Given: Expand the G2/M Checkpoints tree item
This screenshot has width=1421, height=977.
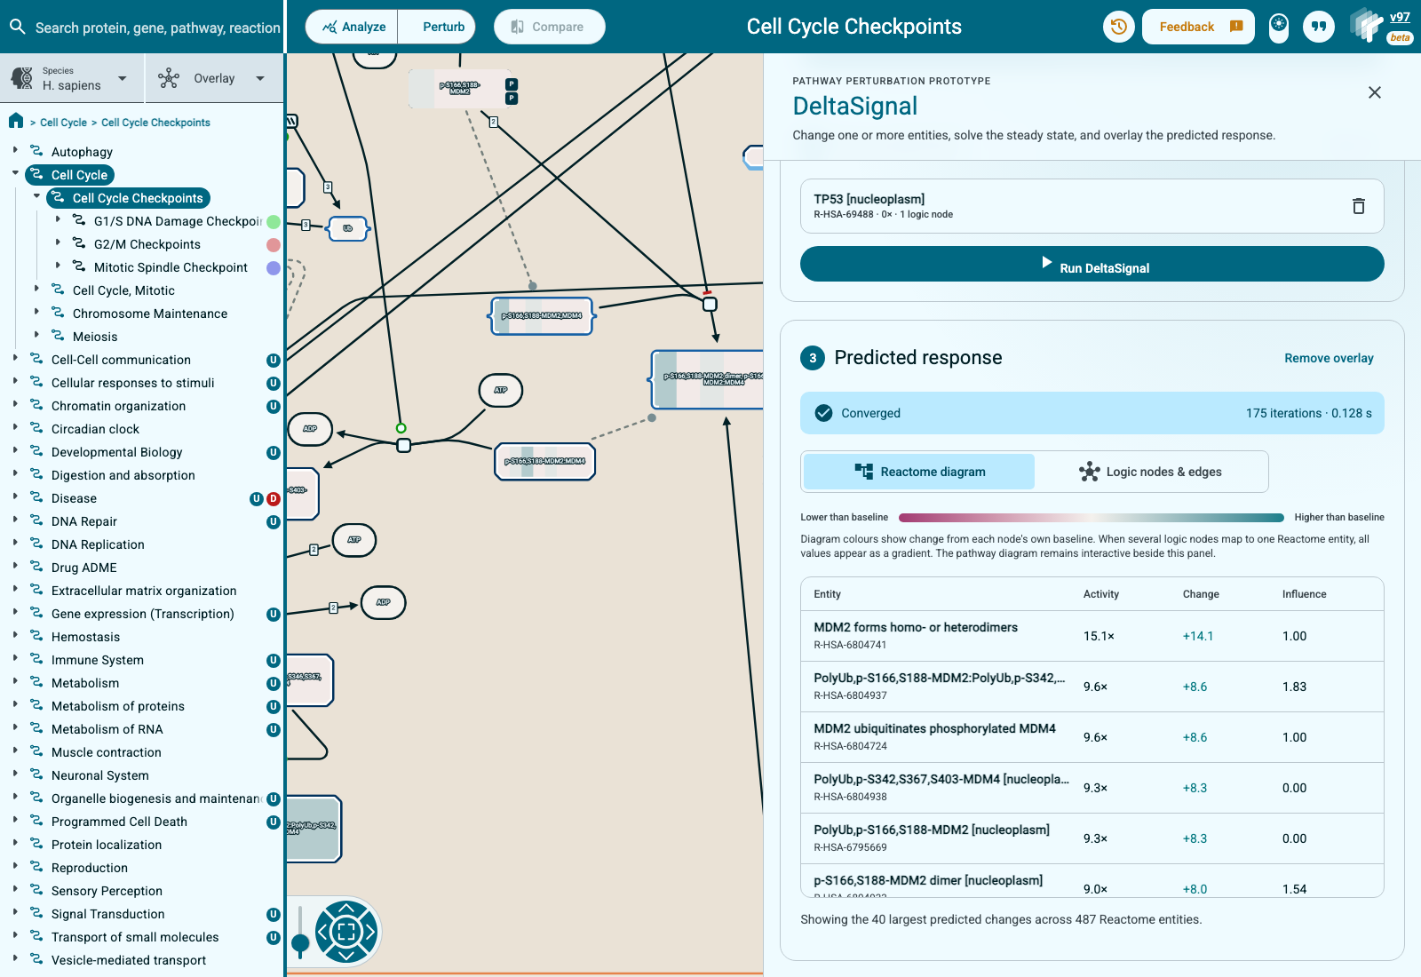Looking at the screenshot, I should tap(58, 243).
